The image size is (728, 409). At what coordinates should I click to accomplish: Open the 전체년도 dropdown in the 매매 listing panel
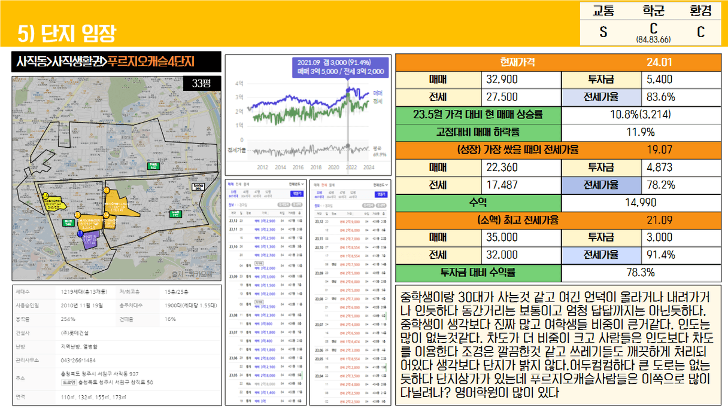(x=296, y=185)
